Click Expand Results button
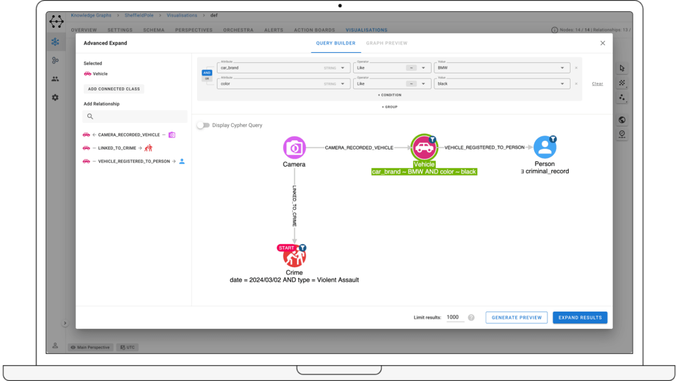 coord(580,317)
